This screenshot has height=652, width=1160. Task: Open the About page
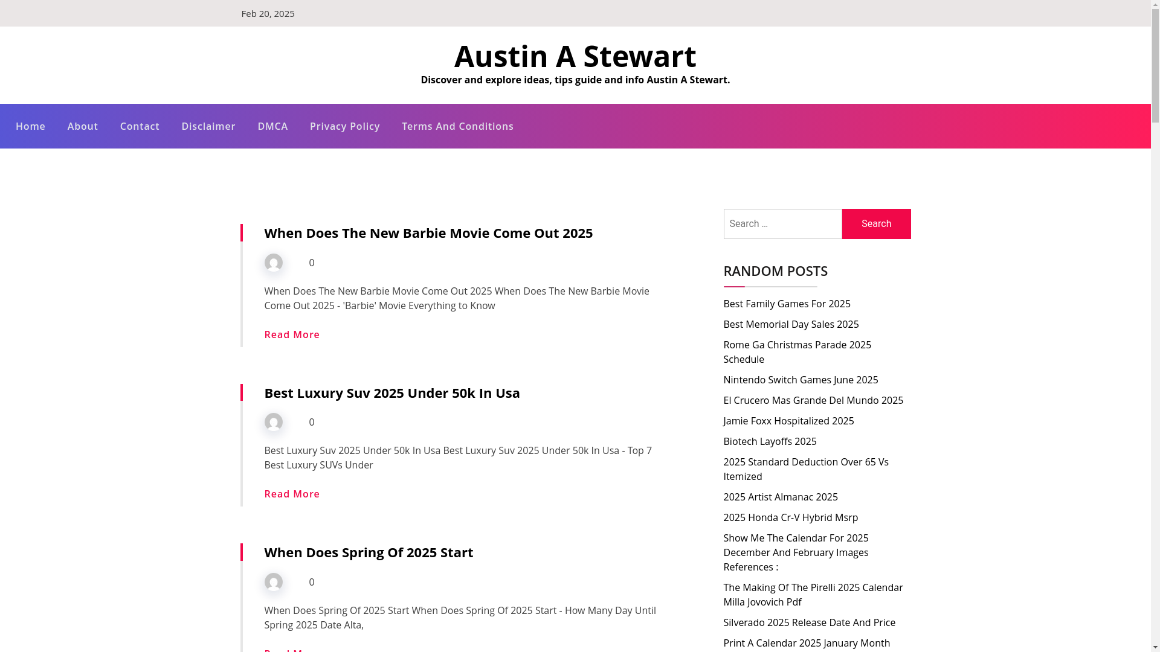click(x=83, y=126)
